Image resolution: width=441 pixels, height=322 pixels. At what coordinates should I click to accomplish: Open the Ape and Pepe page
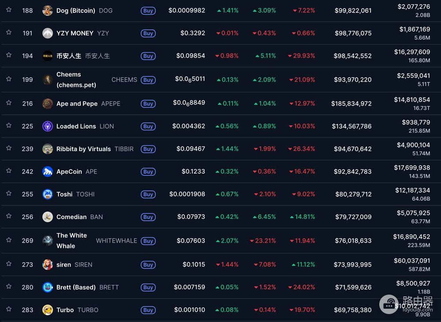(x=77, y=104)
